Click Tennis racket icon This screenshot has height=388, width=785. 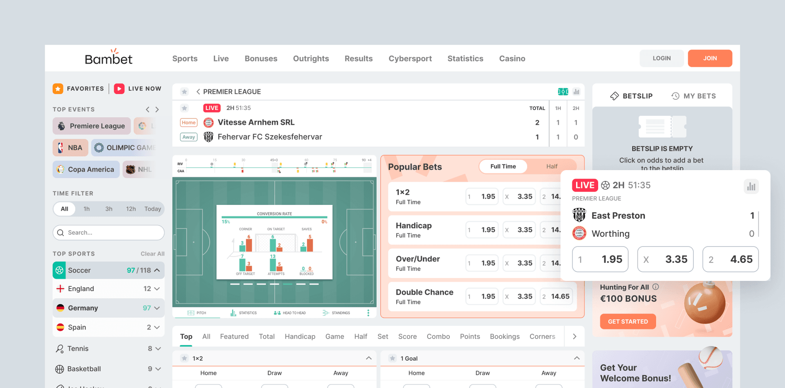60,349
